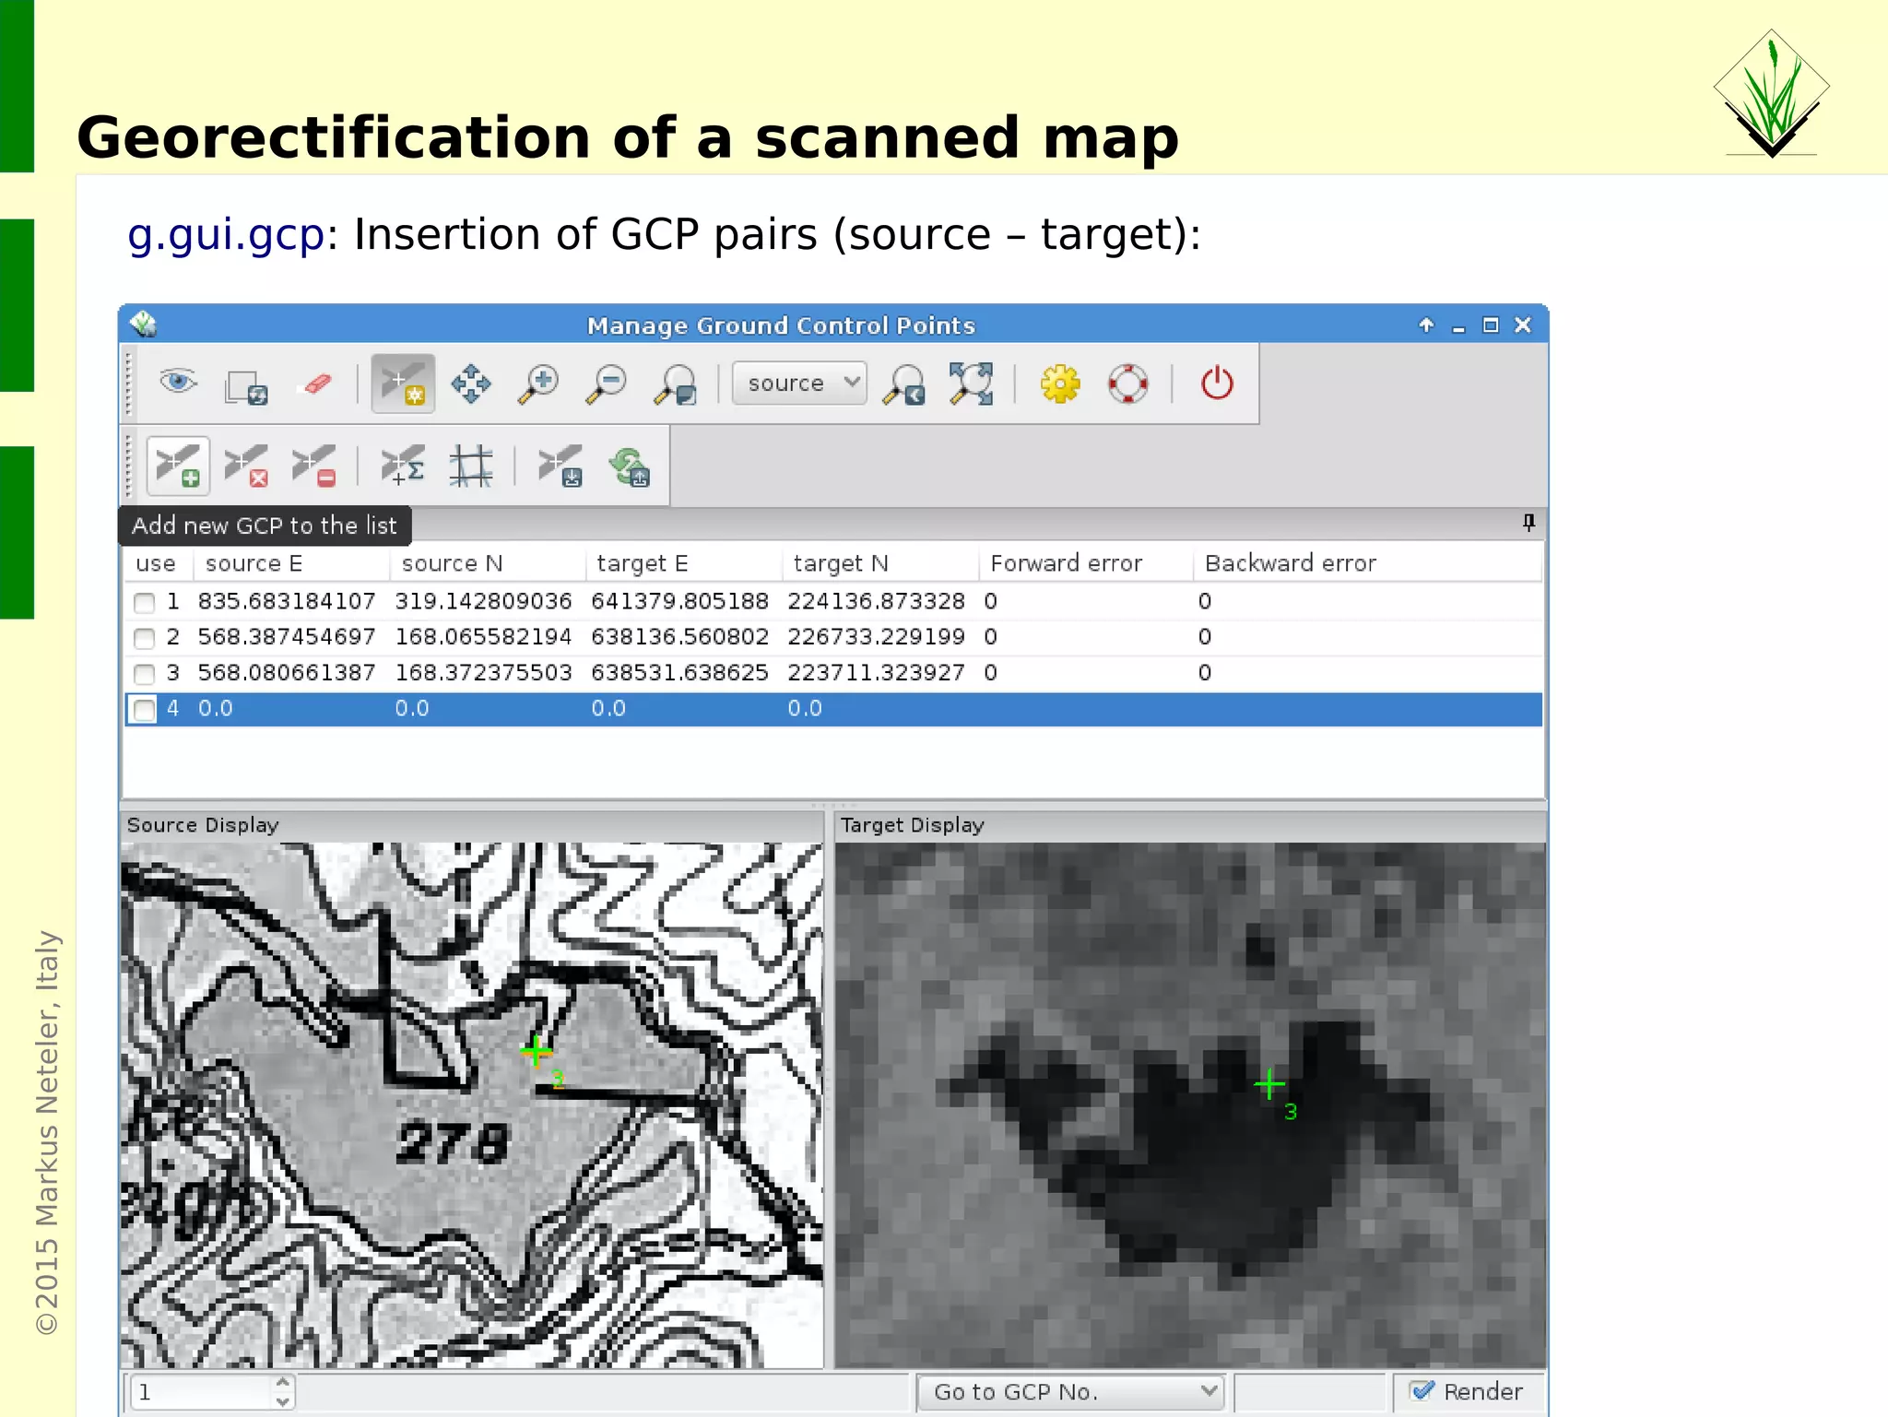Open the source/target display dropdown

798,383
